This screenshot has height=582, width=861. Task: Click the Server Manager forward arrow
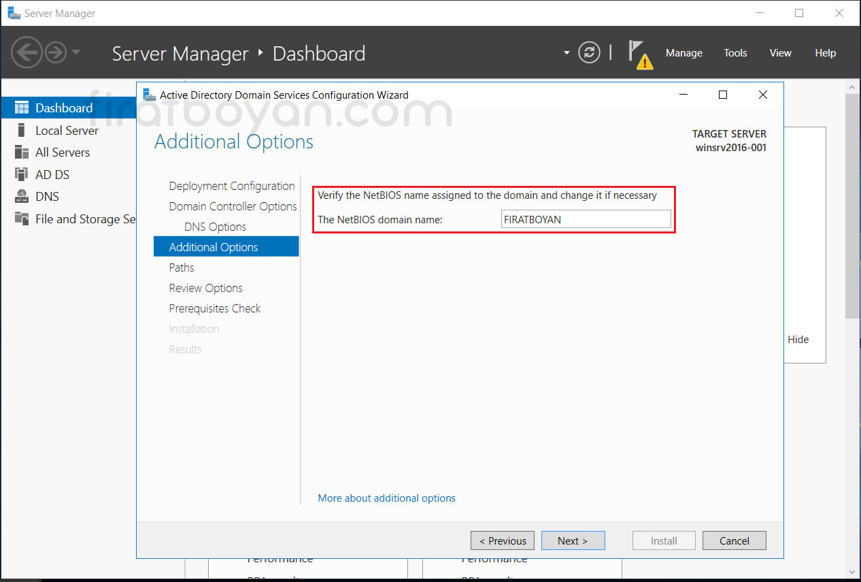[x=56, y=52]
